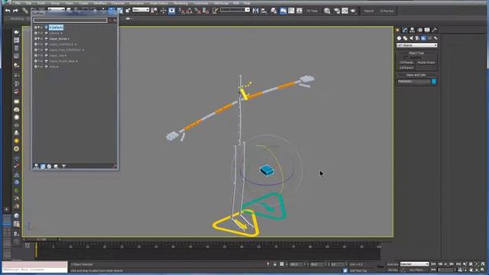The width and height of the screenshot is (489, 275).
Task: Toggle the 3D Snaps icon
Action: pyautogui.click(x=182, y=11)
